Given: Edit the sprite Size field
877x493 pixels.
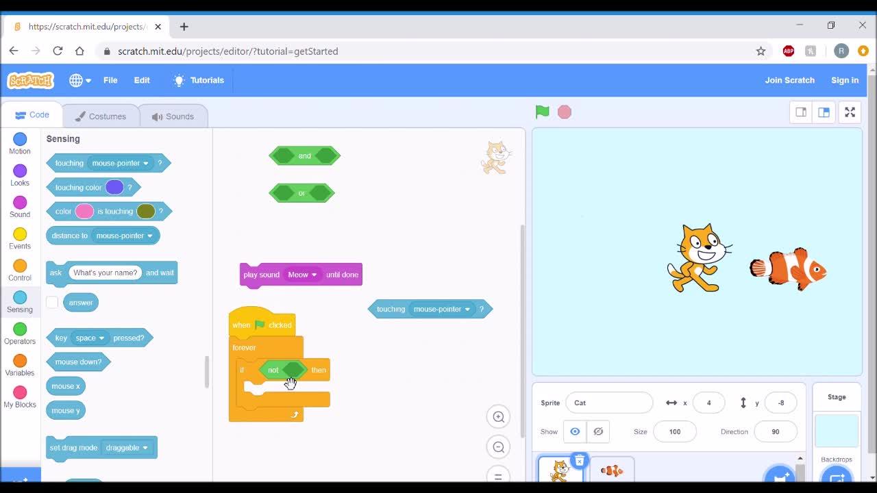Looking at the screenshot, I should click(x=675, y=431).
